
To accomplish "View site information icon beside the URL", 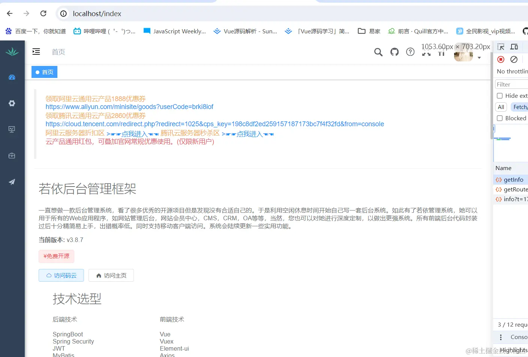I will [x=64, y=14].
